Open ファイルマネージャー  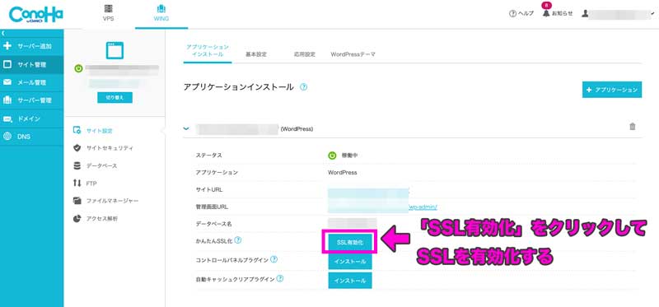[x=105, y=201]
